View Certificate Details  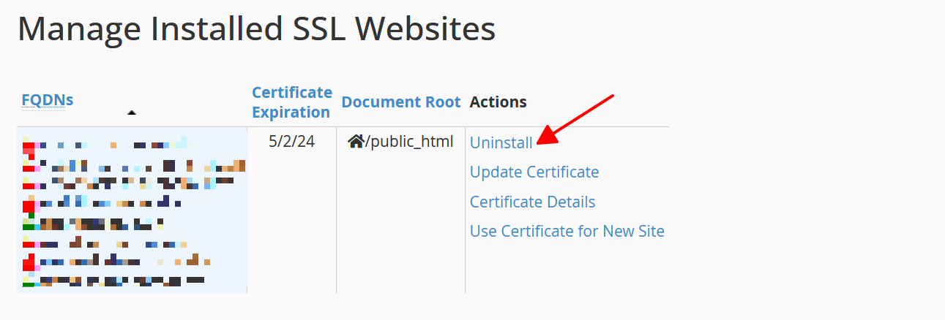tap(532, 202)
